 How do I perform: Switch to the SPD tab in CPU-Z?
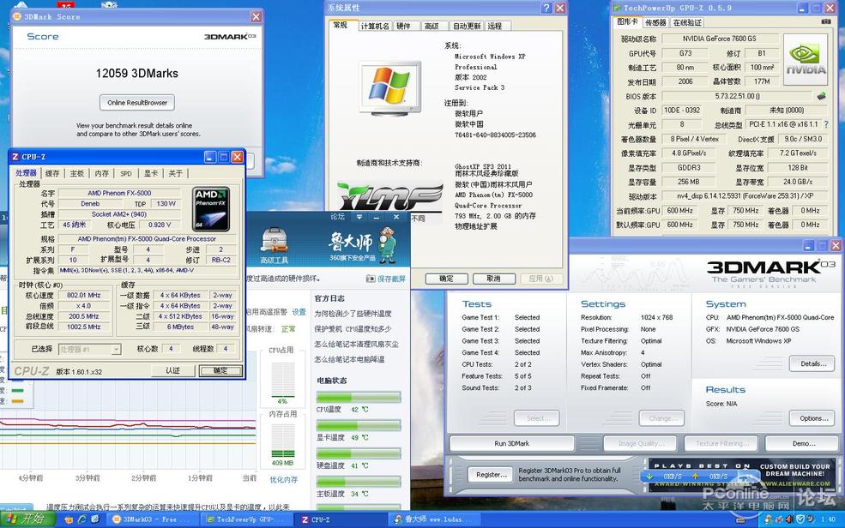126,173
